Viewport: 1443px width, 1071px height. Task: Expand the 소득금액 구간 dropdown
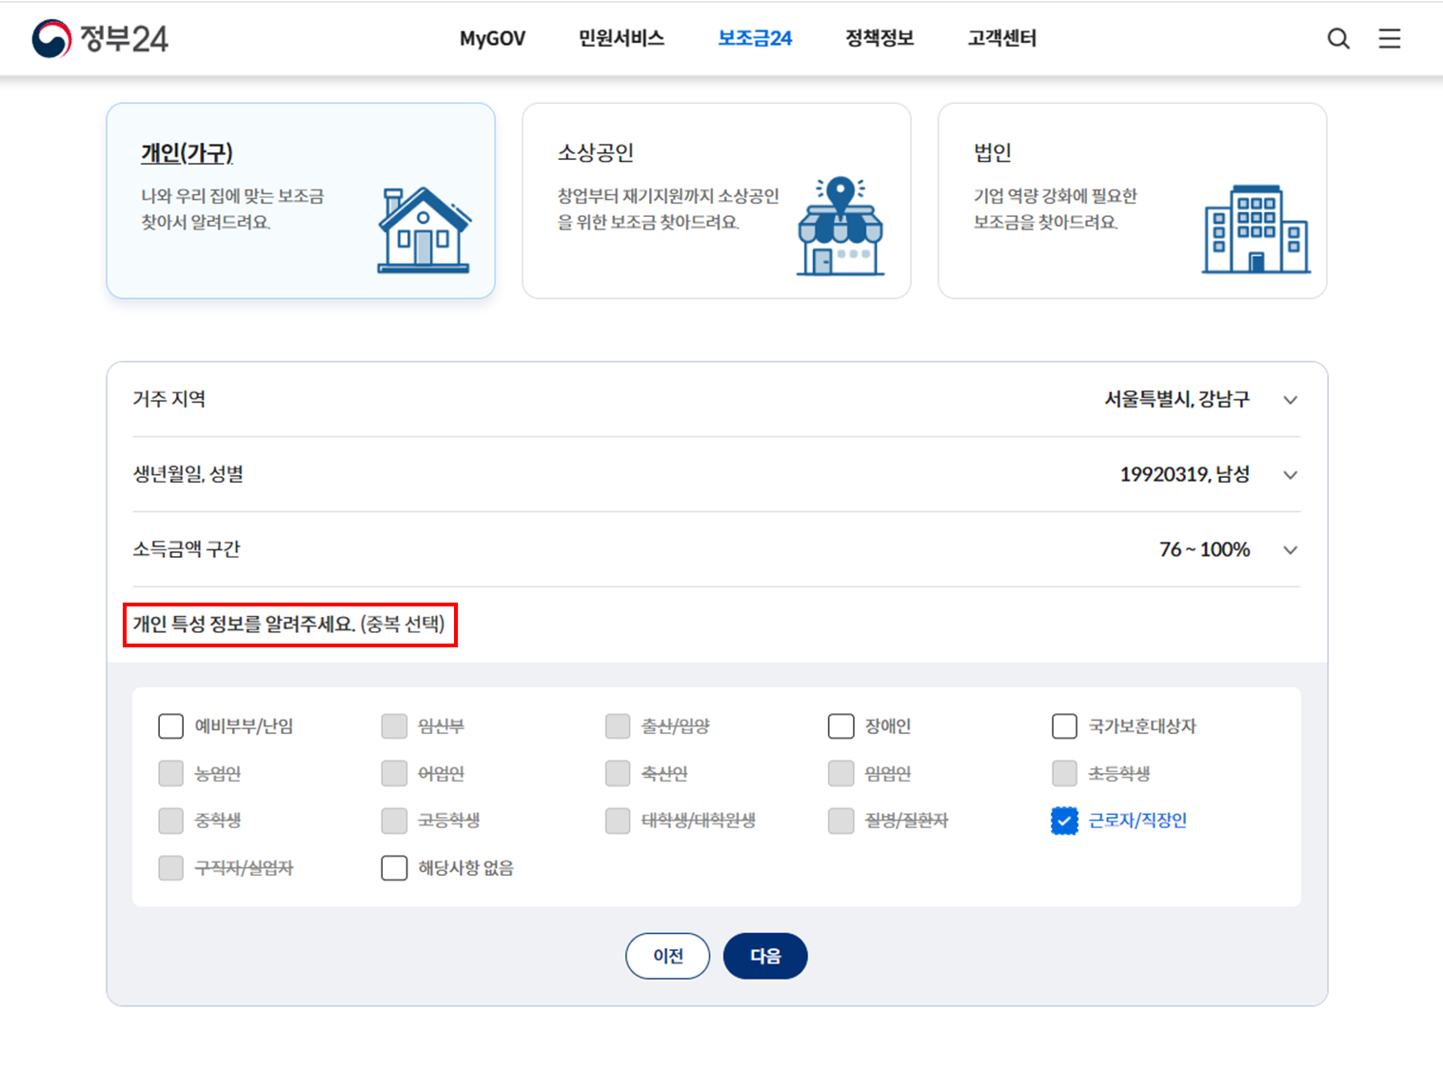click(x=1291, y=549)
